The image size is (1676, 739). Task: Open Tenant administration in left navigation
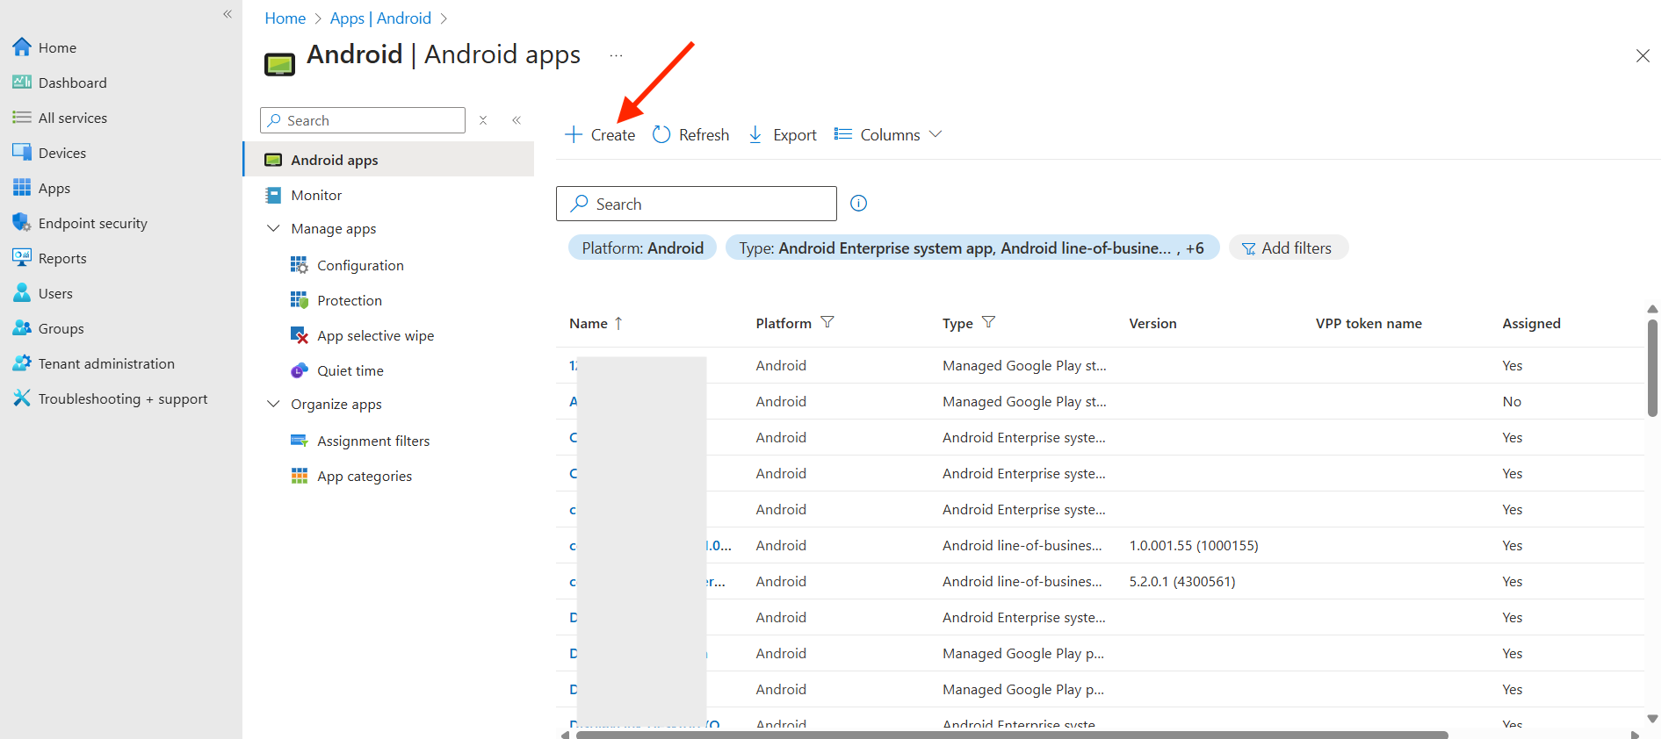(x=105, y=363)
